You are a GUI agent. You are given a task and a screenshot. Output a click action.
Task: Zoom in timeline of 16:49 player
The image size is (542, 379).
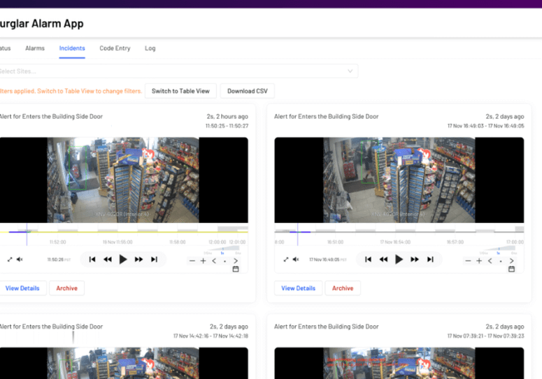pos(479,261)
